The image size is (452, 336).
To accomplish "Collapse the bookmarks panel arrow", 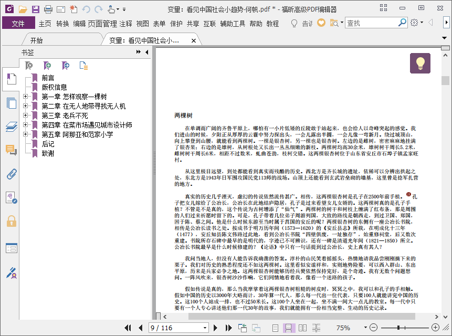I will 146,52.
